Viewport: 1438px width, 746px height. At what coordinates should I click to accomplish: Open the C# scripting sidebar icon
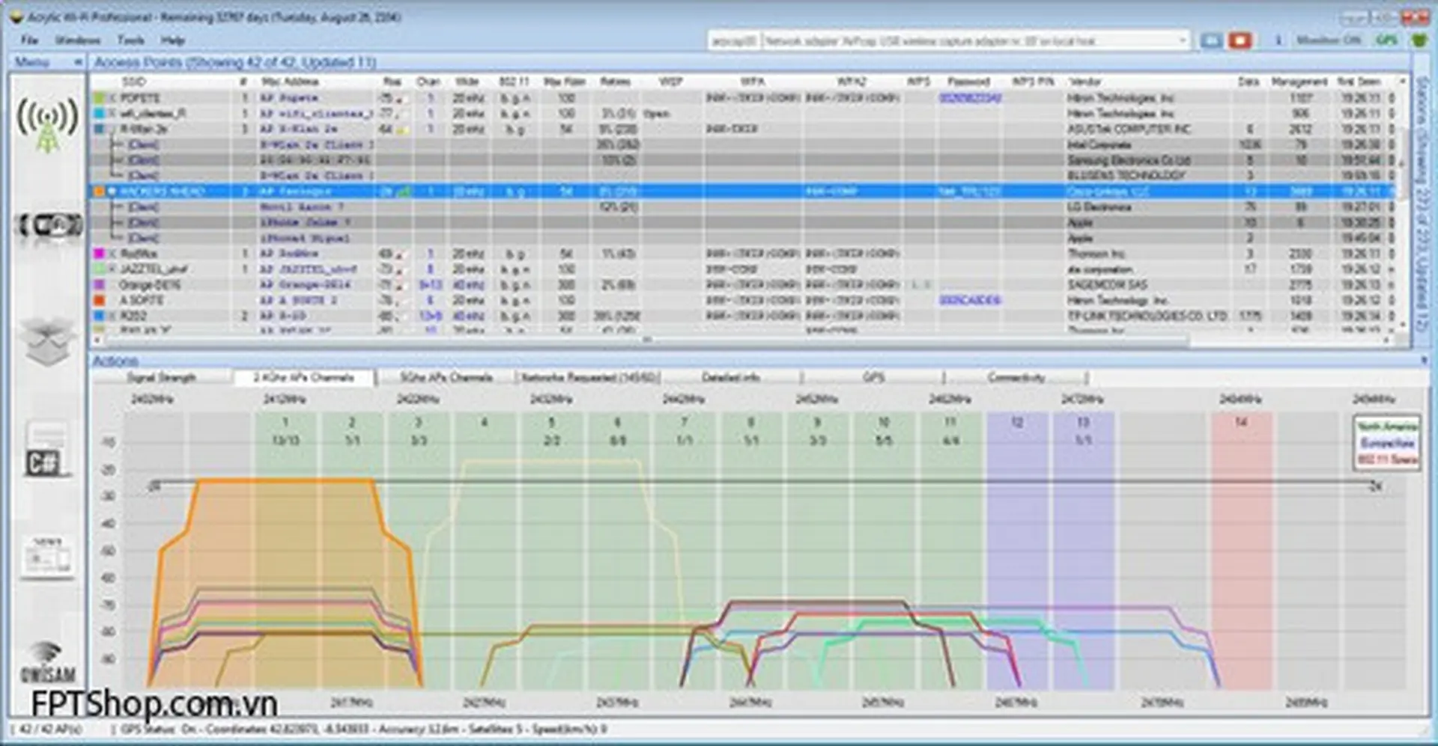tap(46, 450)
